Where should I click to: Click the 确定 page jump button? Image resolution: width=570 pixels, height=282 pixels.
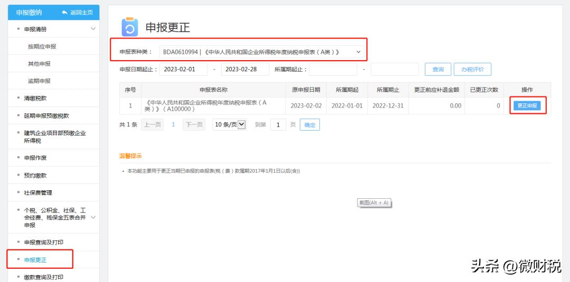coord(310,125)
